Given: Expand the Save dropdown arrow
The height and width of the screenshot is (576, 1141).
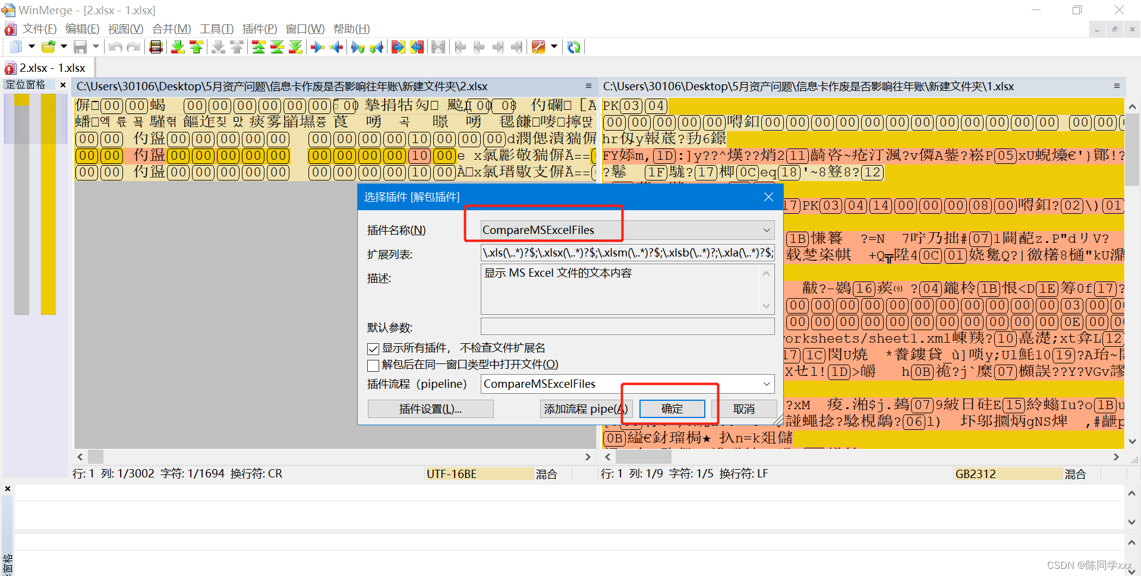Looking at the screenshot, I should [96, 47].
